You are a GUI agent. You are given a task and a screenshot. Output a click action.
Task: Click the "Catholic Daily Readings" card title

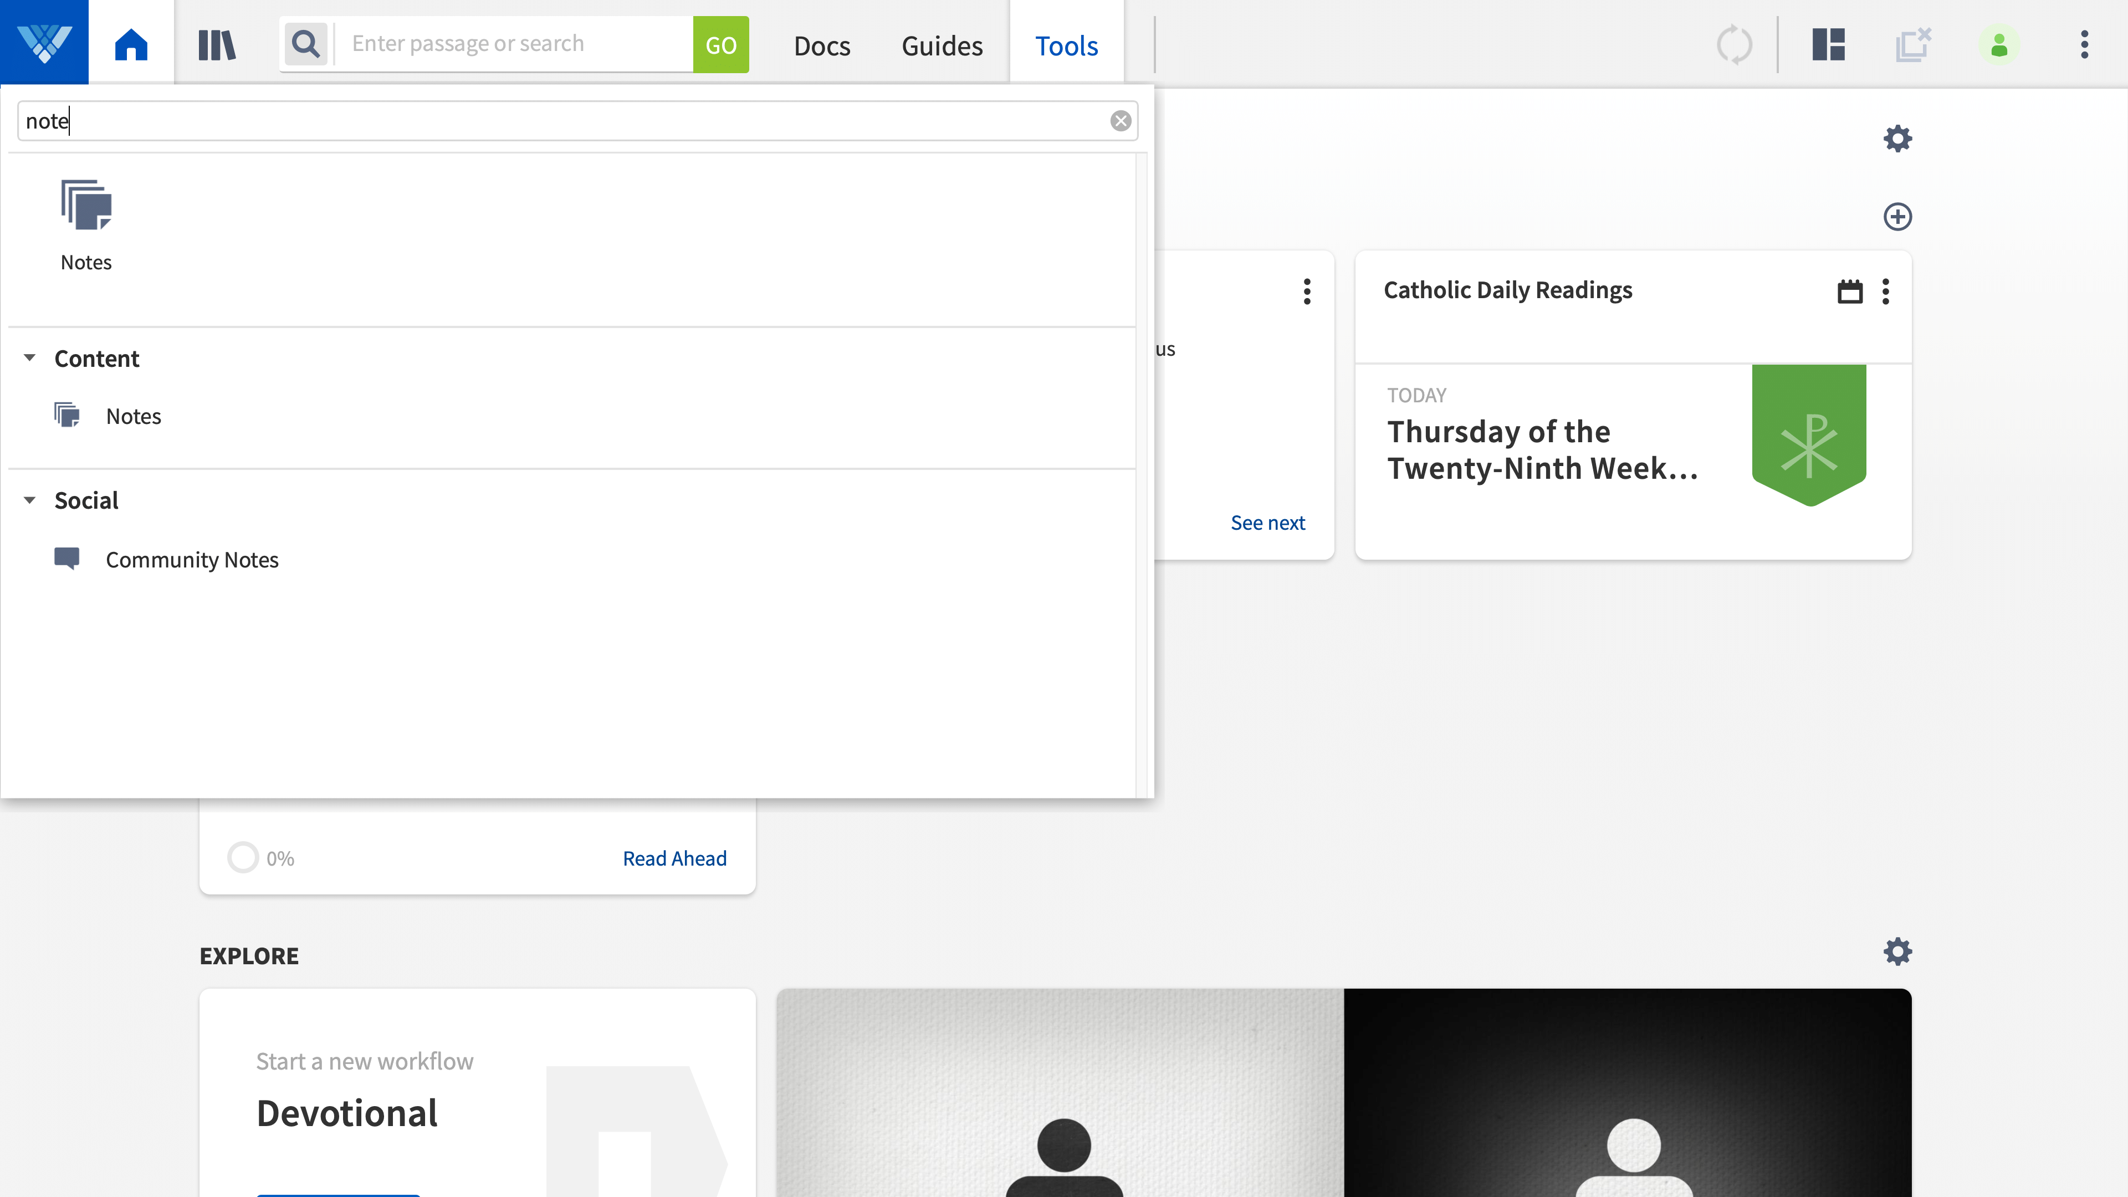tap(1507, 290)
